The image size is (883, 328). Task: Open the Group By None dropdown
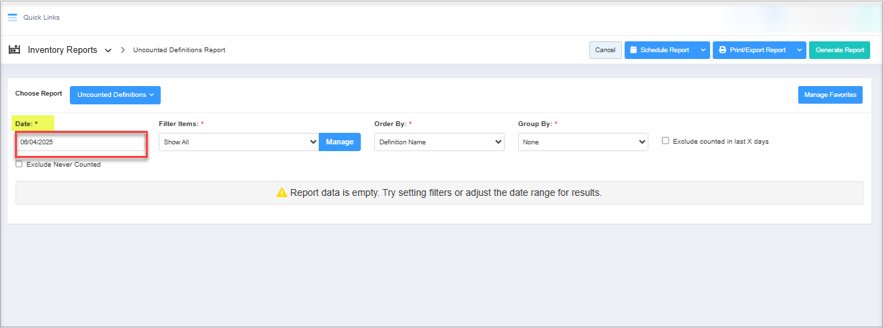click(x=583, y=142)
